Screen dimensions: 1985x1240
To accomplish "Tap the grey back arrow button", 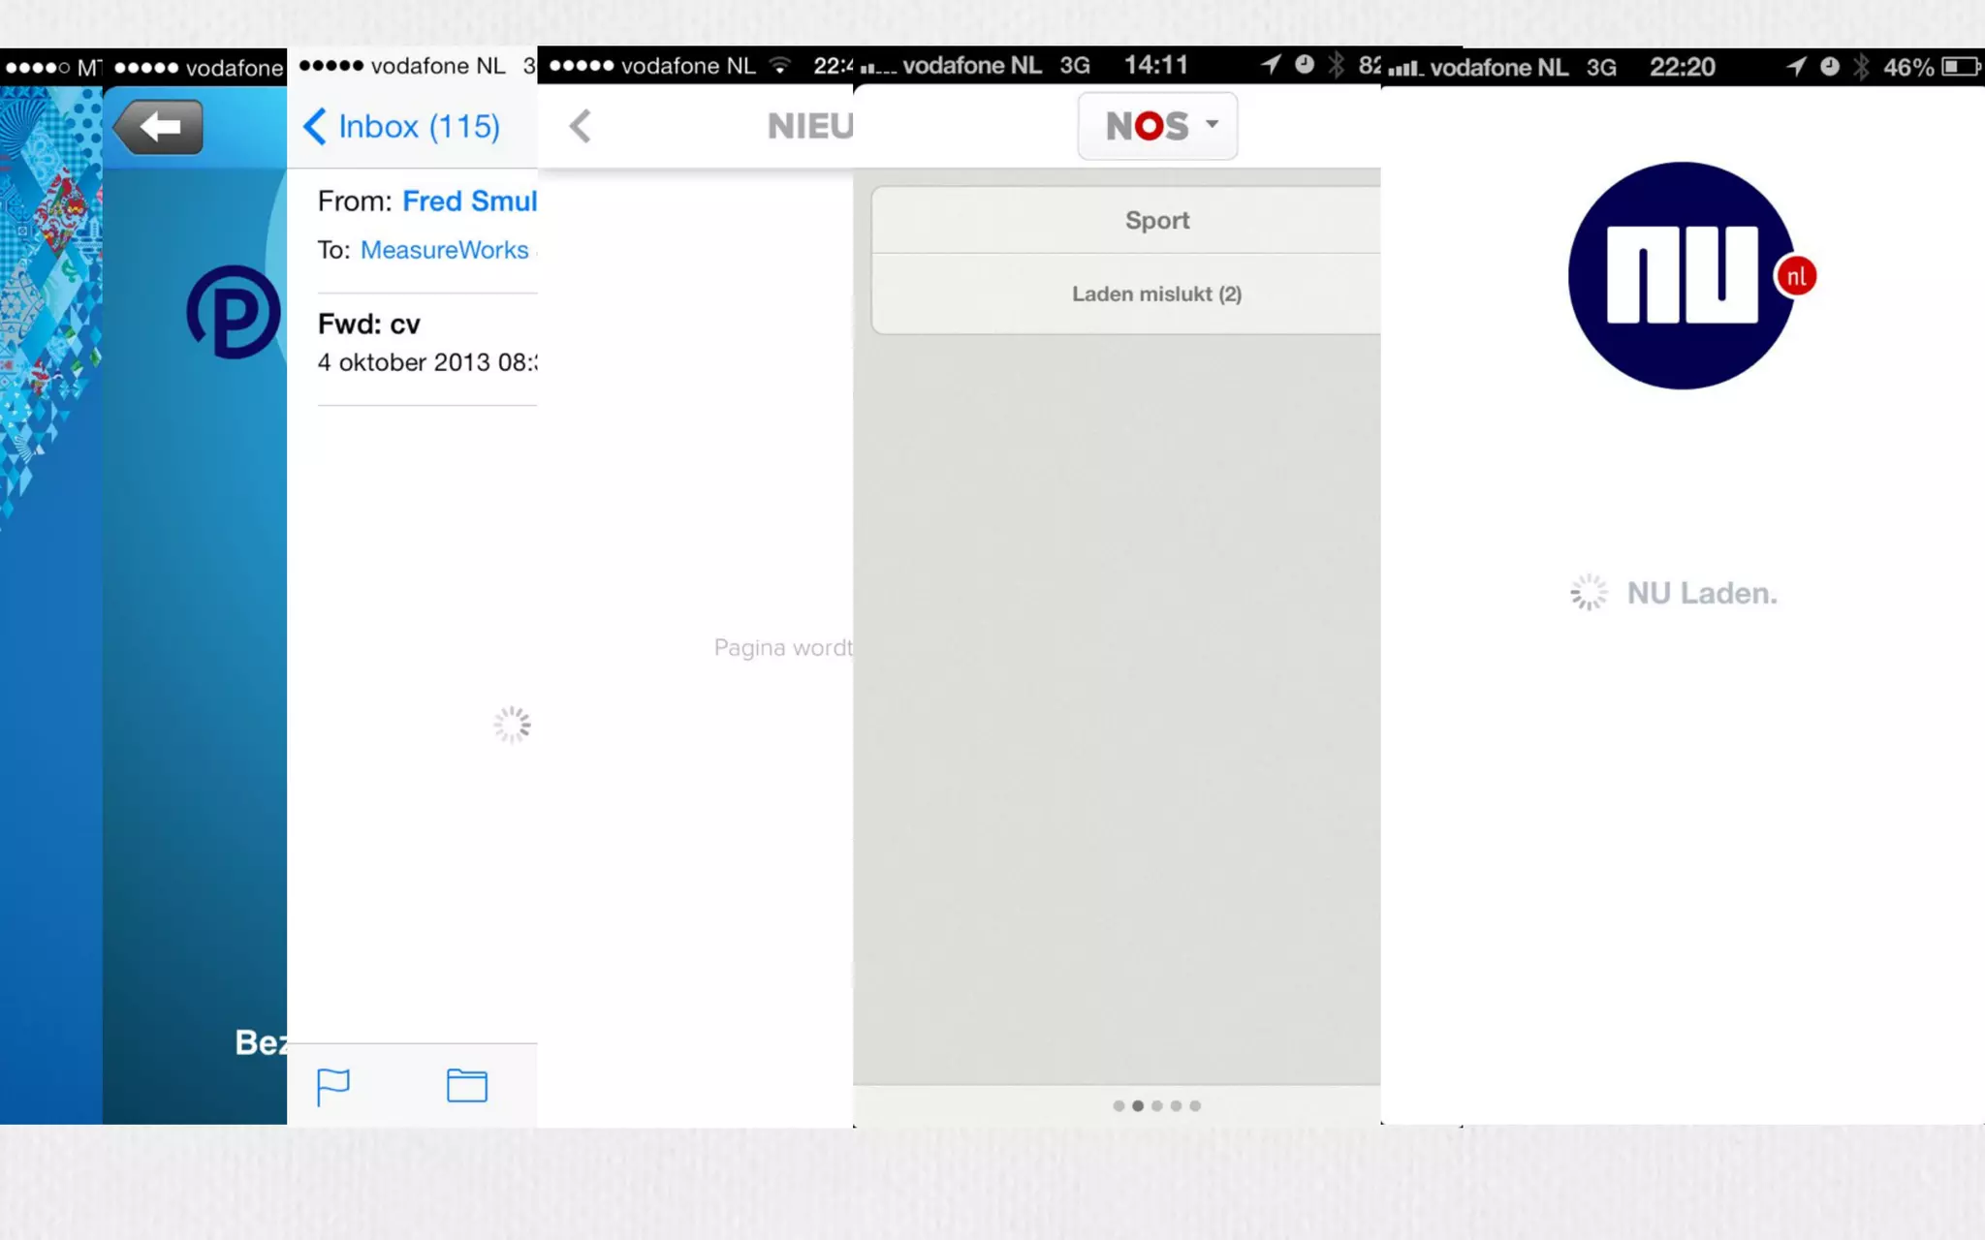I will pyautogui.click(x=159, y=127).
